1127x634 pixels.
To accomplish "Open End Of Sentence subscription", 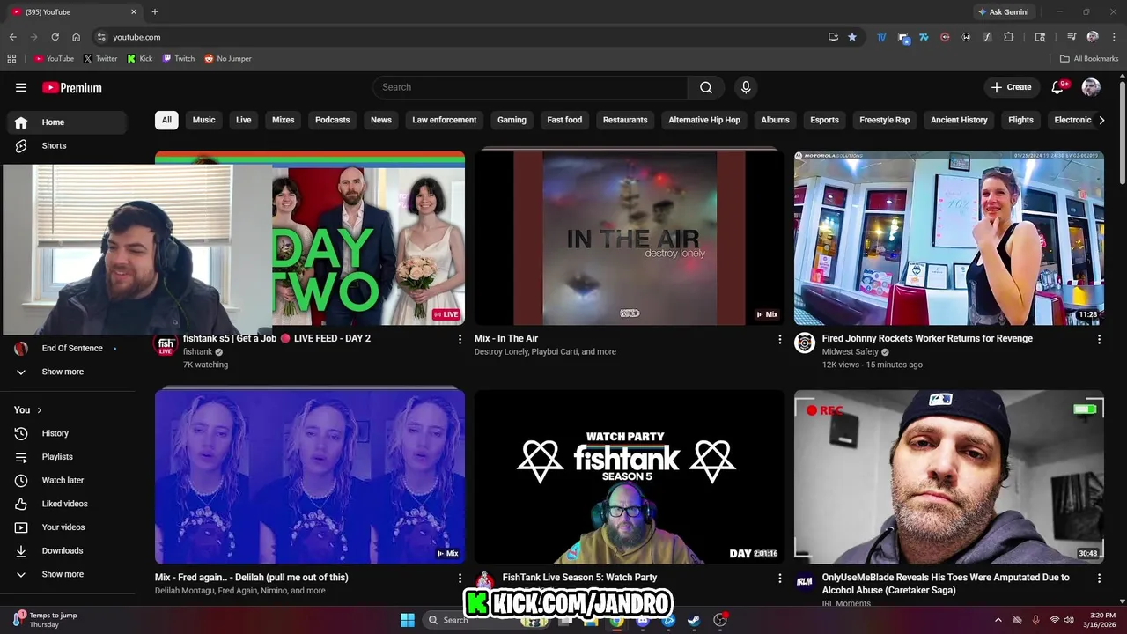I will coord(67,349).
